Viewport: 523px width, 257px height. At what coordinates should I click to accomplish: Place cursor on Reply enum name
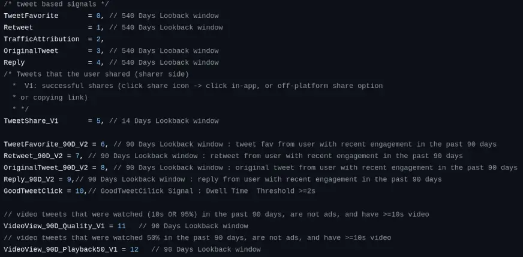14,62
